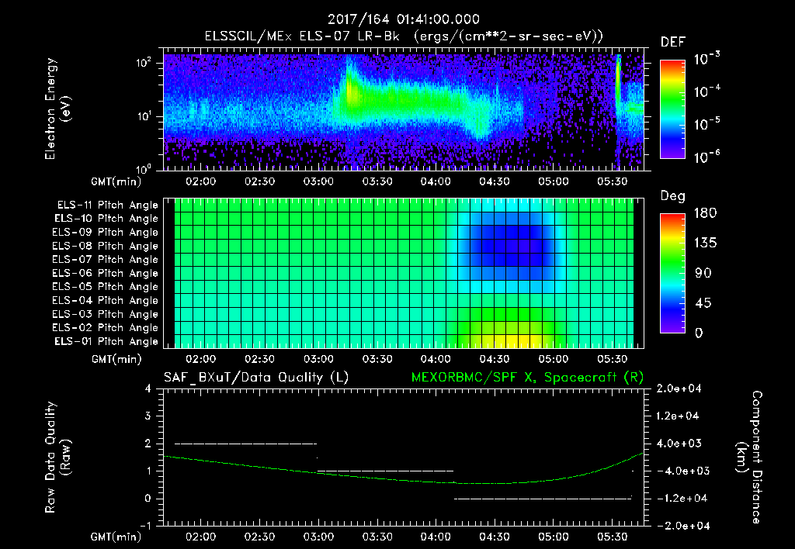The image size is (795, 549).
Task: Select the ELS-09 Pitch Angle row label
Action: [x=105, y=233]
